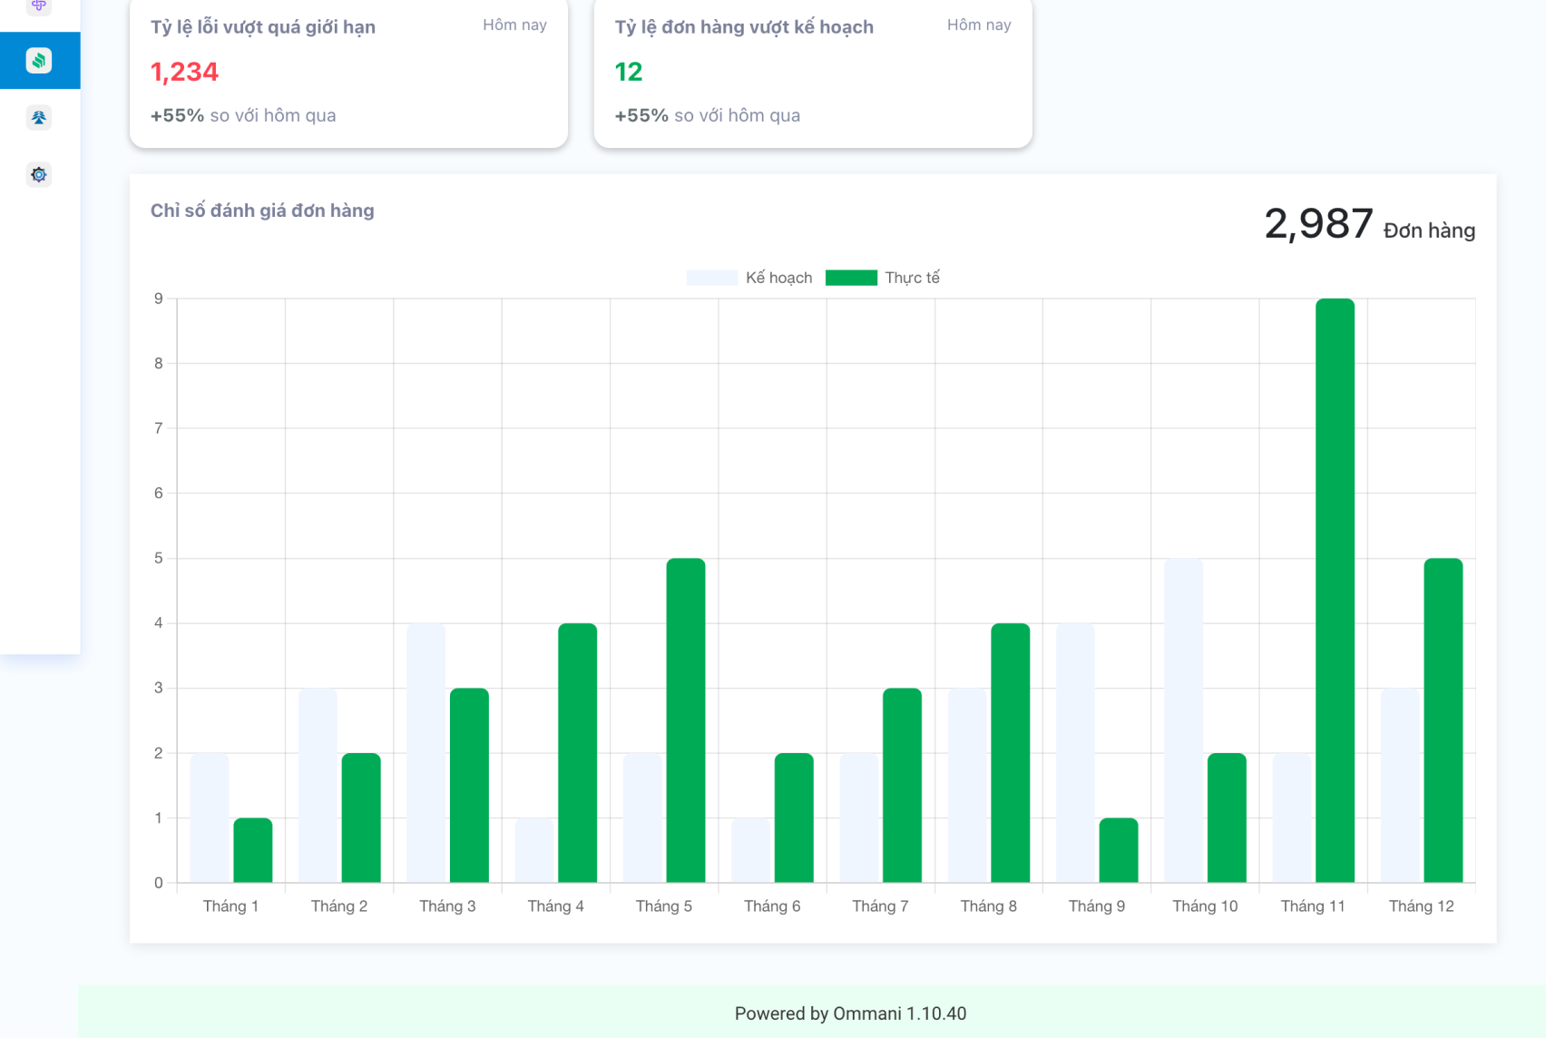The image size is (1546, 1038).
Task: Click the green Tháng 12 actual bar
Action: coord(1443,720)
